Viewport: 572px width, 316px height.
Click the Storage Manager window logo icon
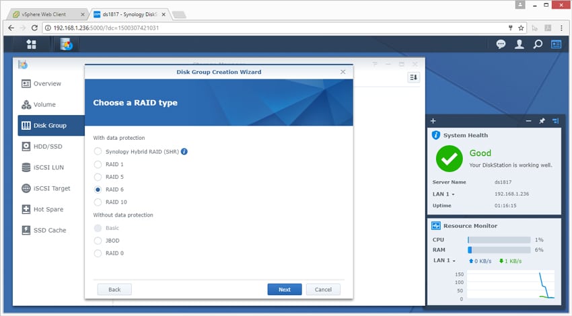[23, 65]
